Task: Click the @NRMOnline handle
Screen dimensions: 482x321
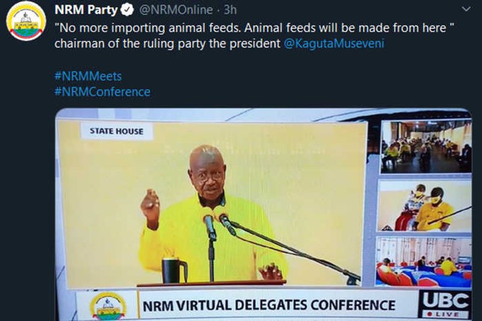Action: tap(175, 10)
